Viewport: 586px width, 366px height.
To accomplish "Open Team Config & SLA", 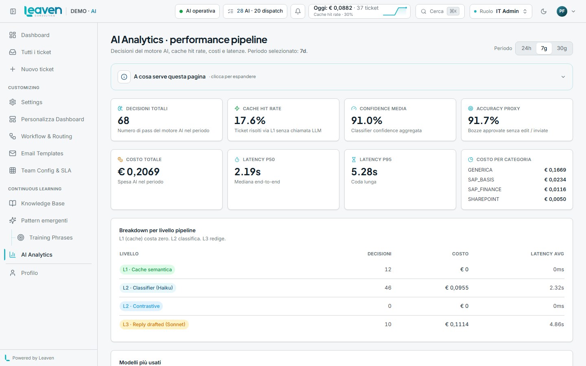I will coord(49,170).
